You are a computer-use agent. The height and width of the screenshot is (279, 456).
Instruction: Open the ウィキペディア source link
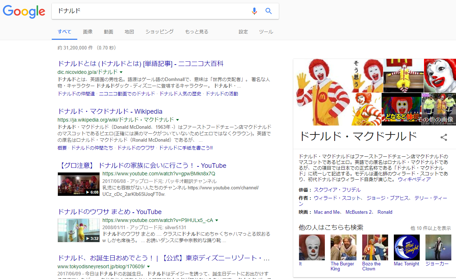(414, 179)
